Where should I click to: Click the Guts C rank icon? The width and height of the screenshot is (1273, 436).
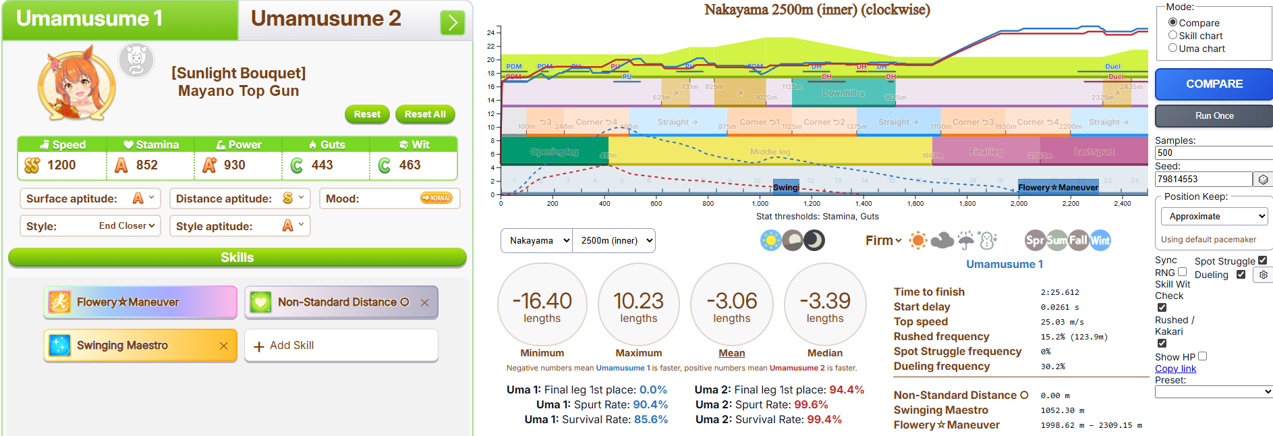pos(296,165)
